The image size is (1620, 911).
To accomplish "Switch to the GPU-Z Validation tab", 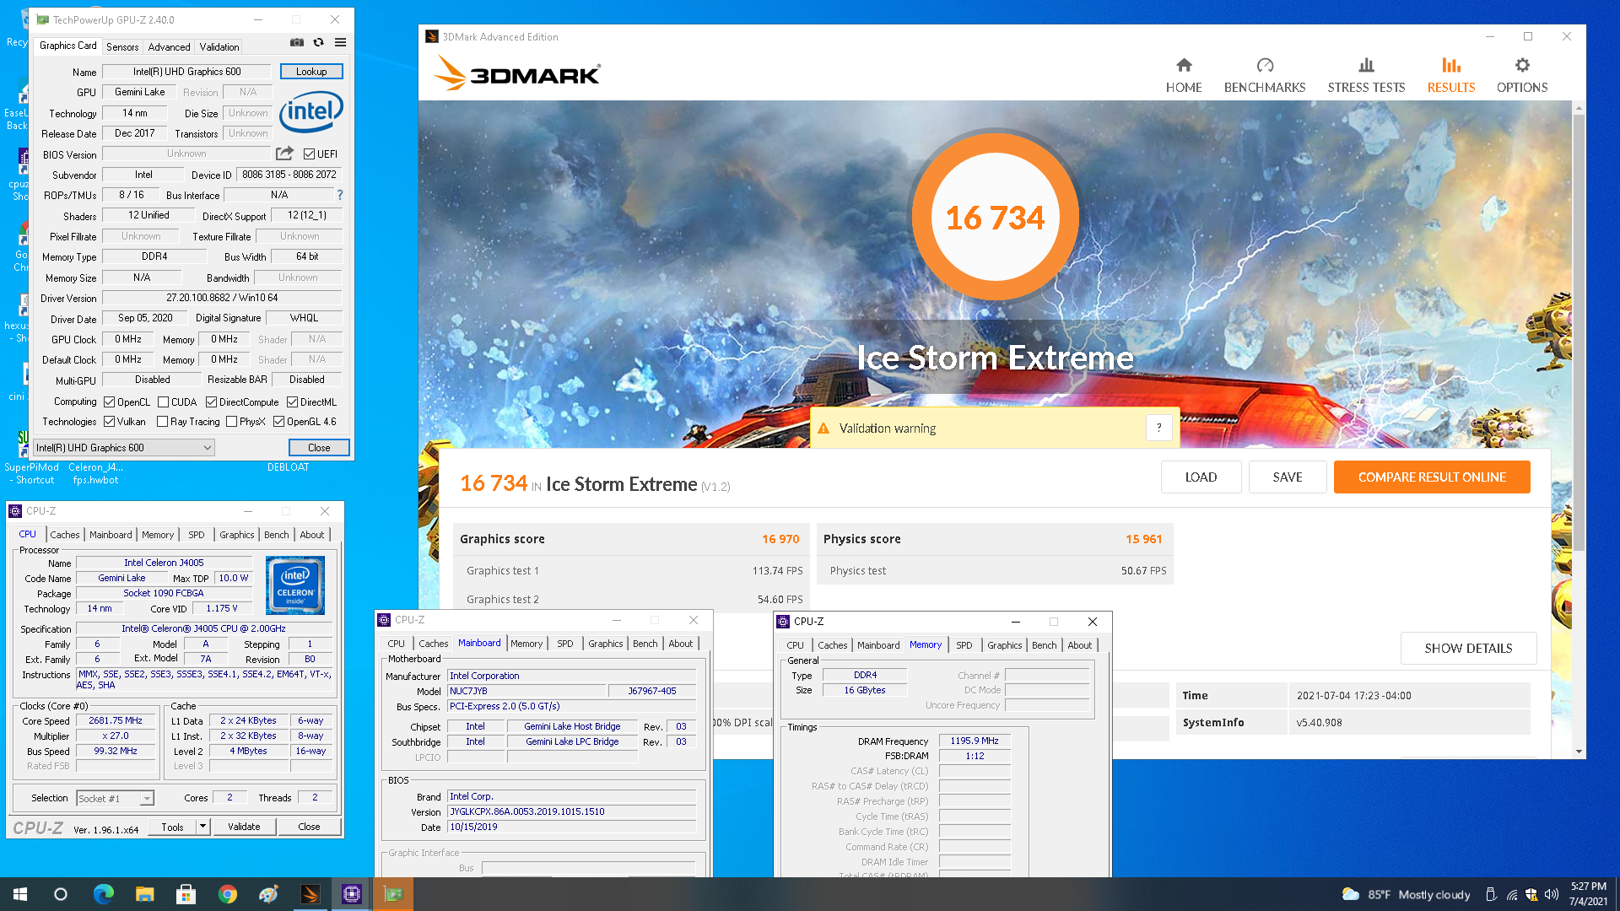I will coord(219,47).
